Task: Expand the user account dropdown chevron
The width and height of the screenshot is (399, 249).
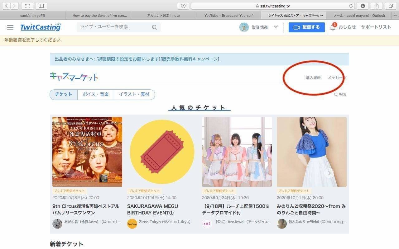Action: pos(276,27)
